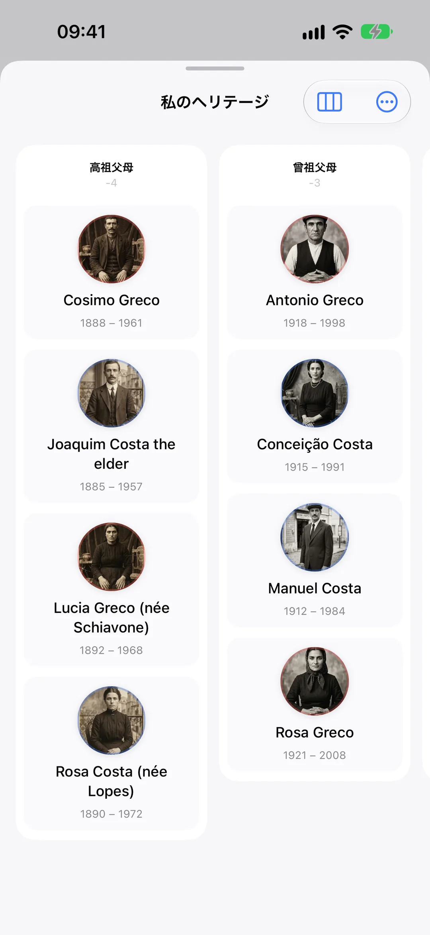Select the 曾祖父母 generation column header
430x935 pixels.
point(315,167)
